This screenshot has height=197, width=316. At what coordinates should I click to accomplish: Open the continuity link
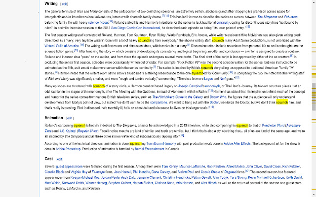click(x=223, y=23)
